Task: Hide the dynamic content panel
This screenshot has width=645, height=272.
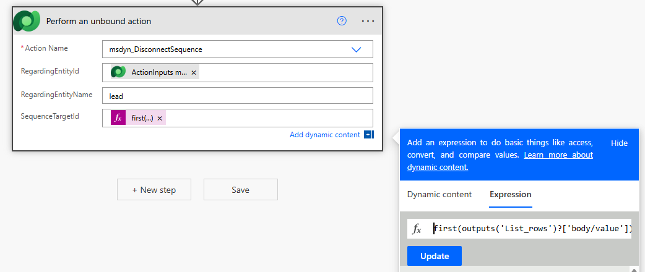Action: [x=619, y=143]
